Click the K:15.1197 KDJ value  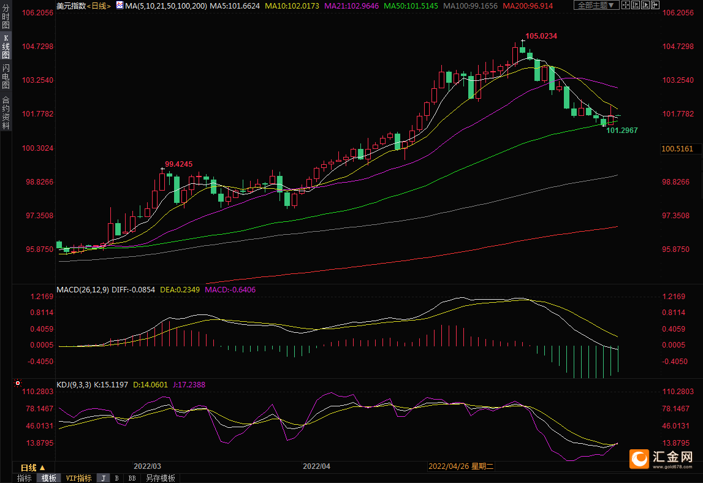click(x=111, y=385)
